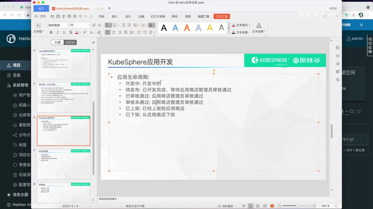Close the slide thumbnail panel
This screenshot has width=373, height=209.
[94, 42]
